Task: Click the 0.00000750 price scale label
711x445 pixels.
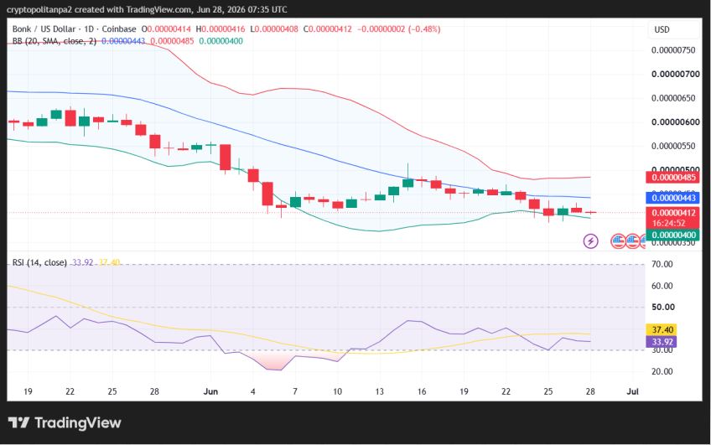Action: (673, 50)
